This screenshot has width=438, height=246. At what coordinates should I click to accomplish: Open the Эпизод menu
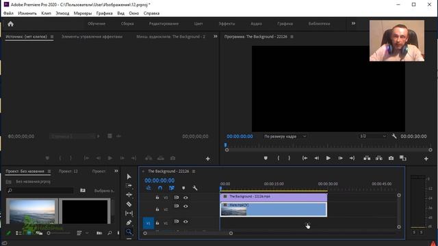pos(62,13)
